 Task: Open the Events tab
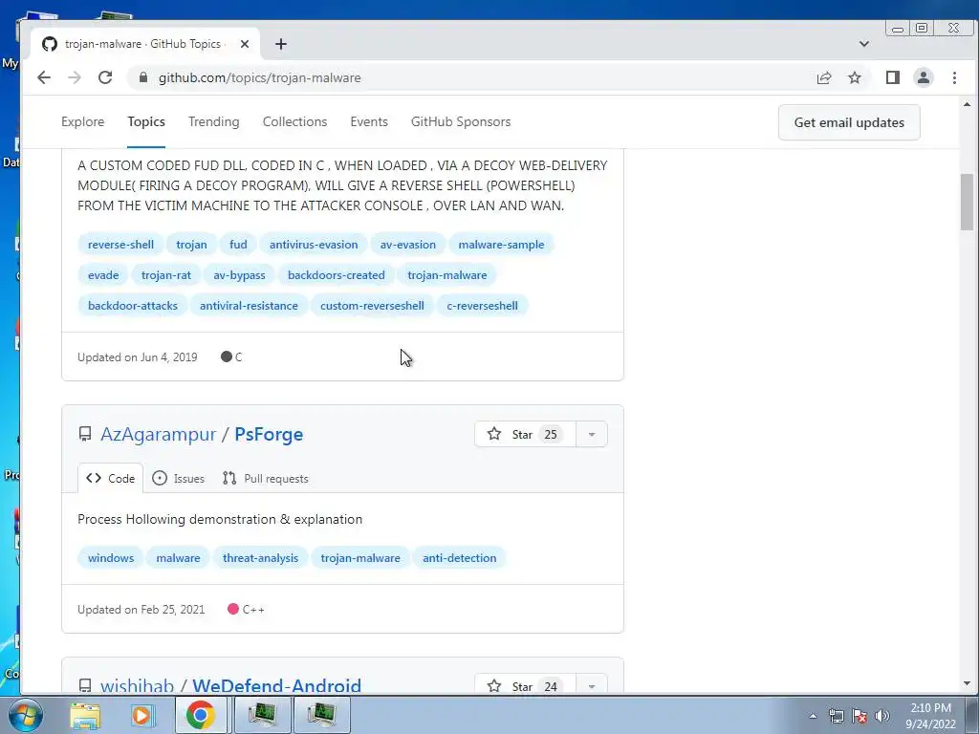368,121
